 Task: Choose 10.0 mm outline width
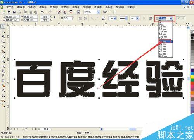point(166,56)
